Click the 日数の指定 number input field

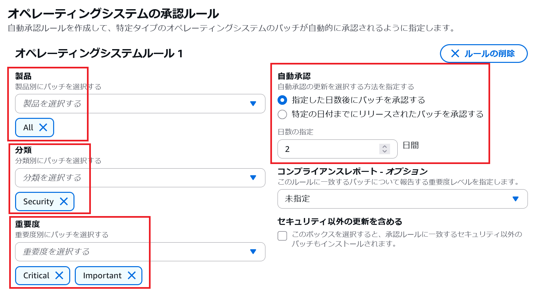point(328,149)
